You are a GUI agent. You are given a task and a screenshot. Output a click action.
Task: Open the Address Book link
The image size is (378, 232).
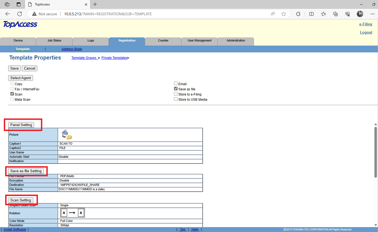[x=72, y=49]
